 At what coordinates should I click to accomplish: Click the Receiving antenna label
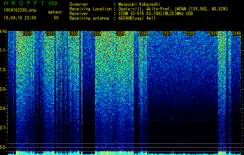point(89,18)
